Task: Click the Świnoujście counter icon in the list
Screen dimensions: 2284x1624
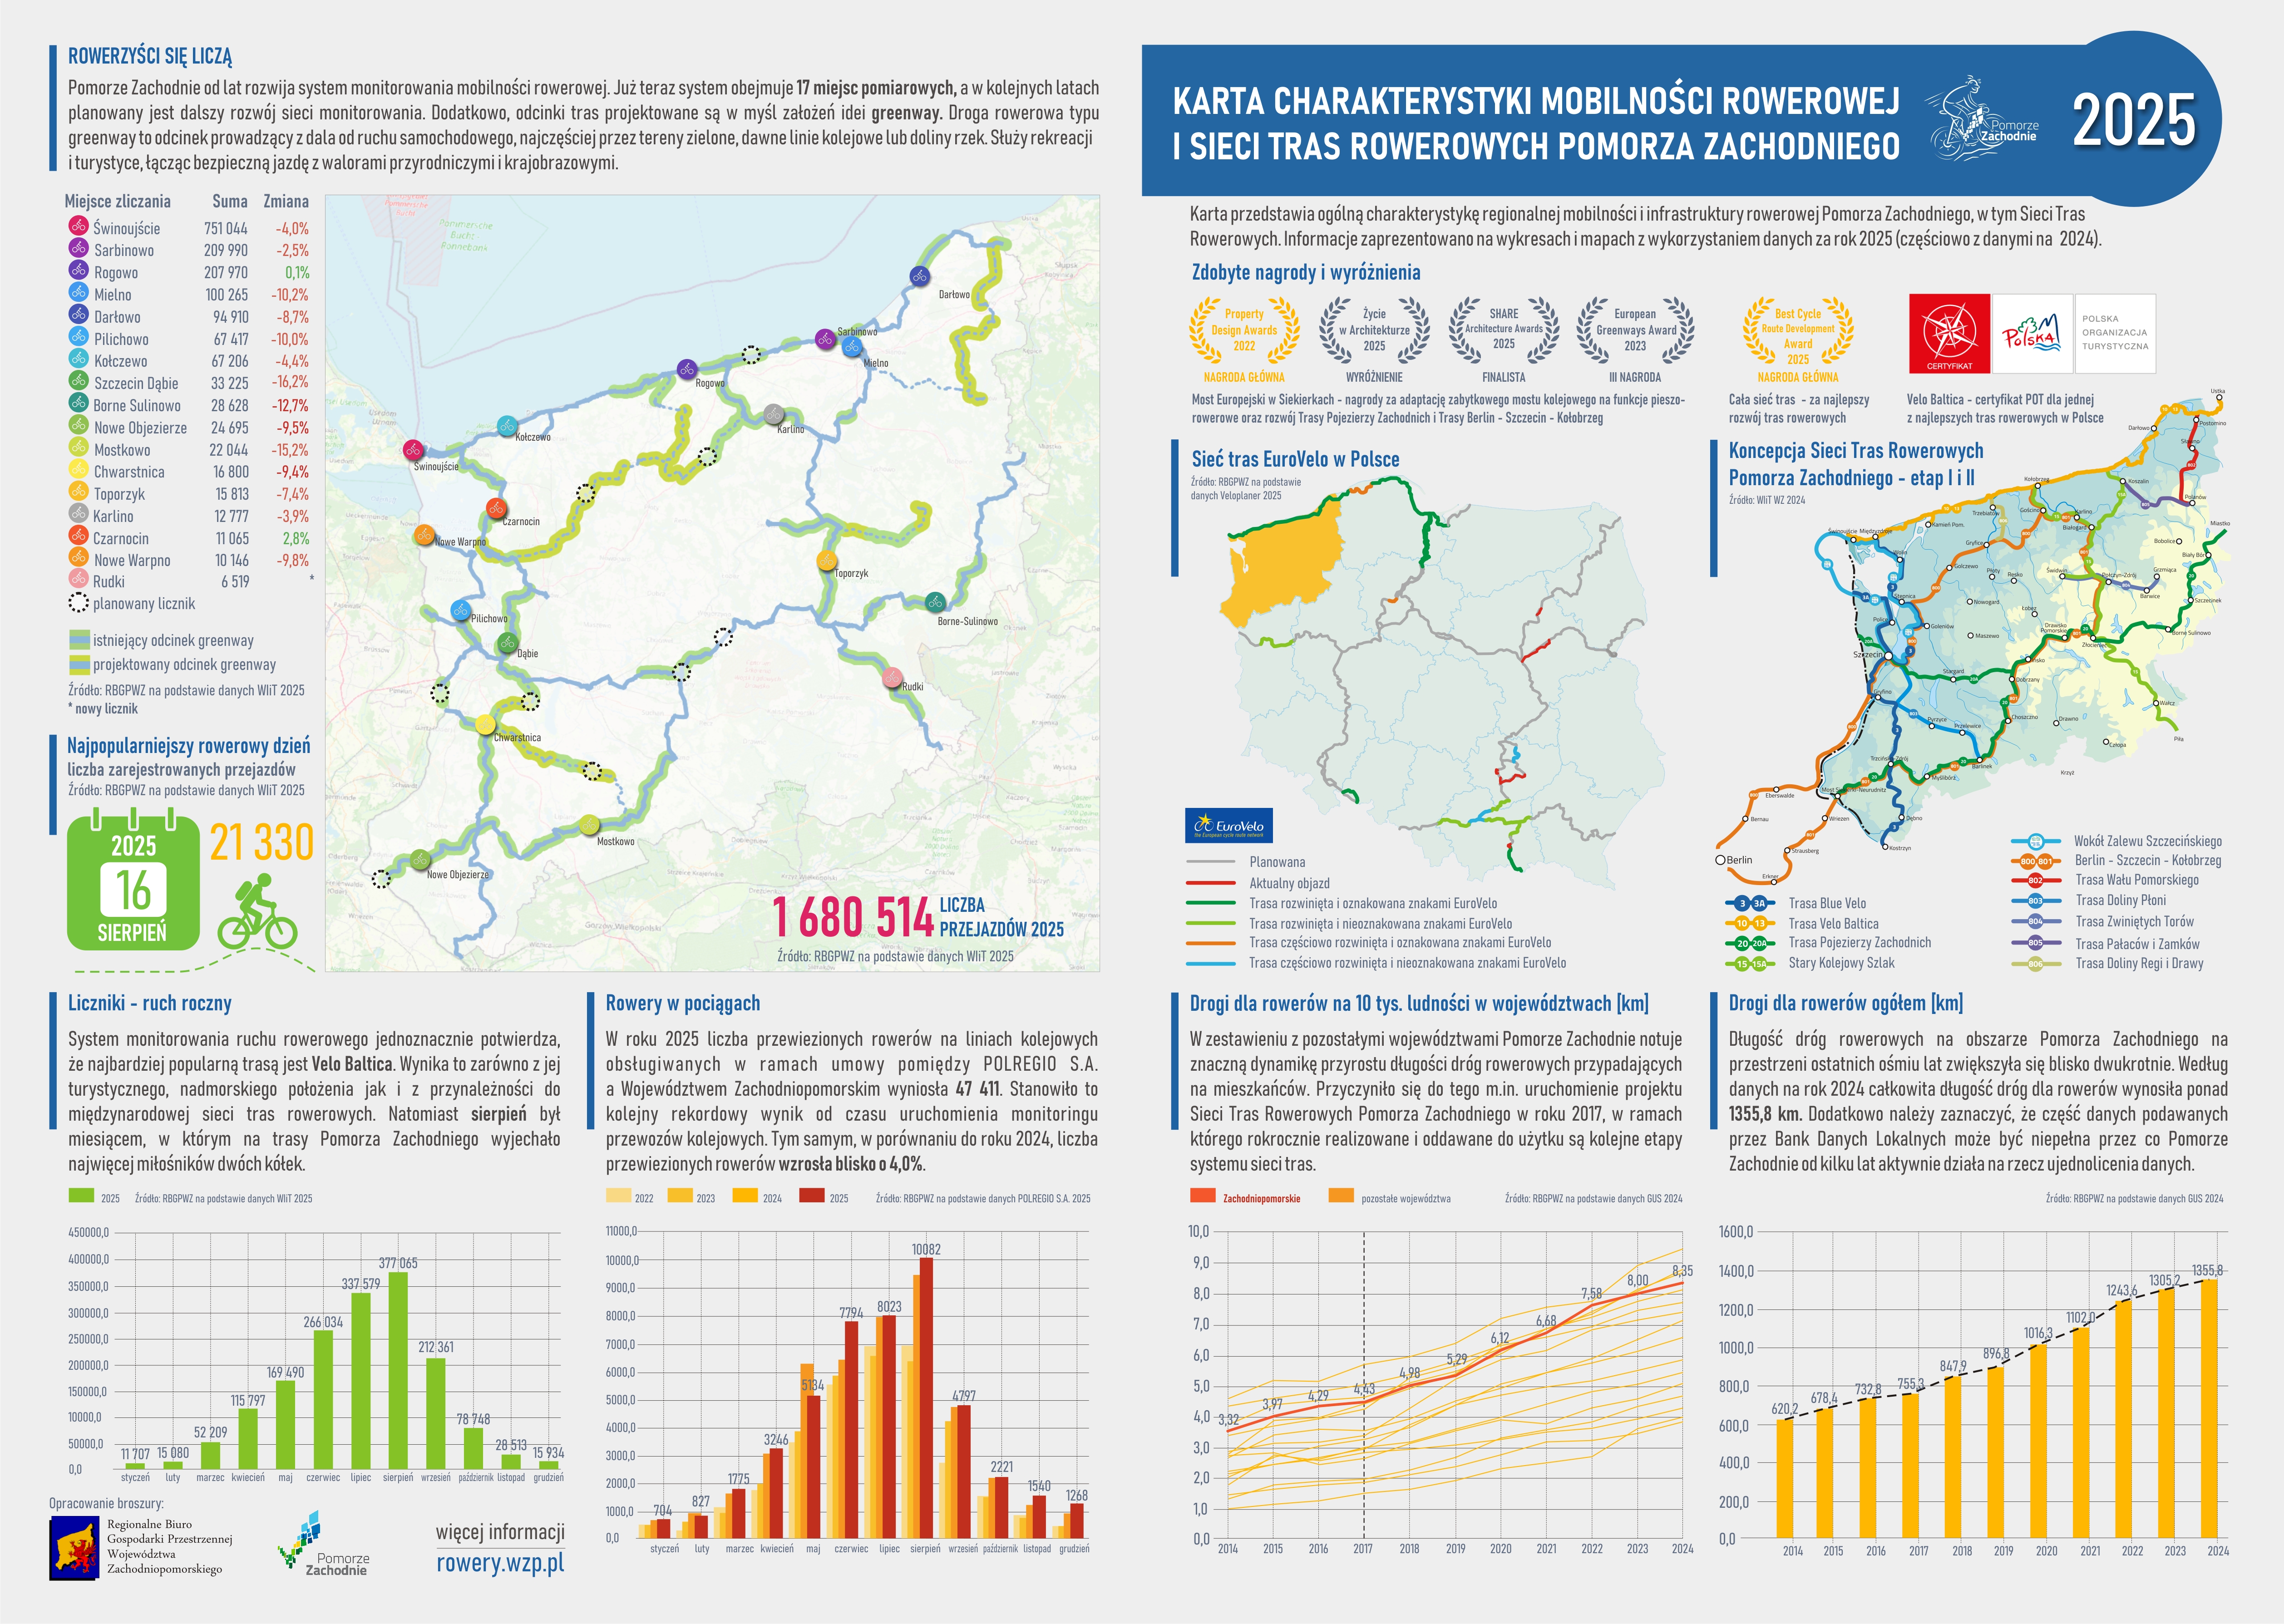Action: [78, 227]
